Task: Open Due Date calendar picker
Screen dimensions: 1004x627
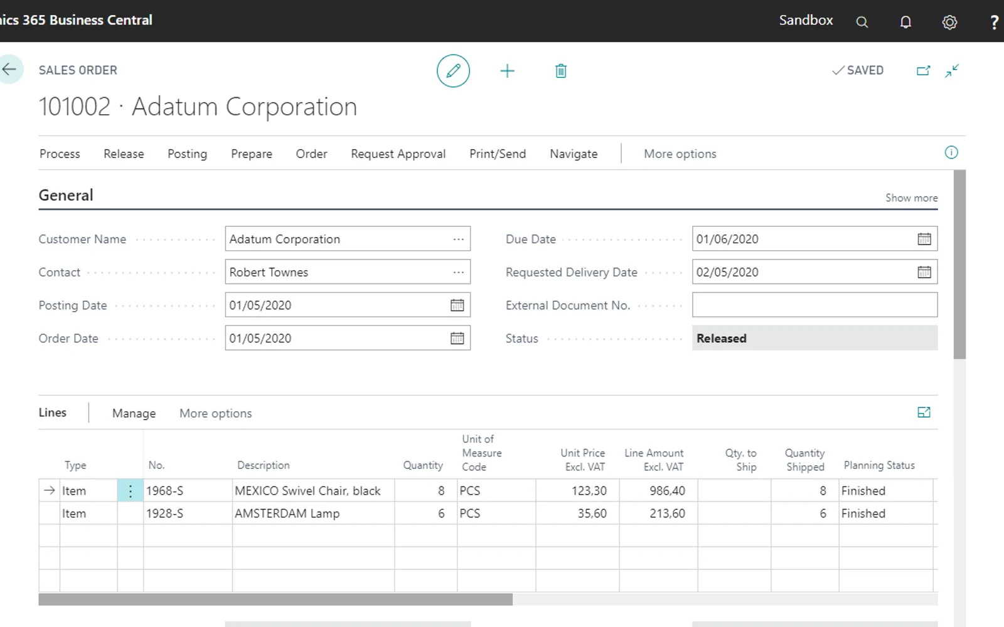Action: (924, 239)
